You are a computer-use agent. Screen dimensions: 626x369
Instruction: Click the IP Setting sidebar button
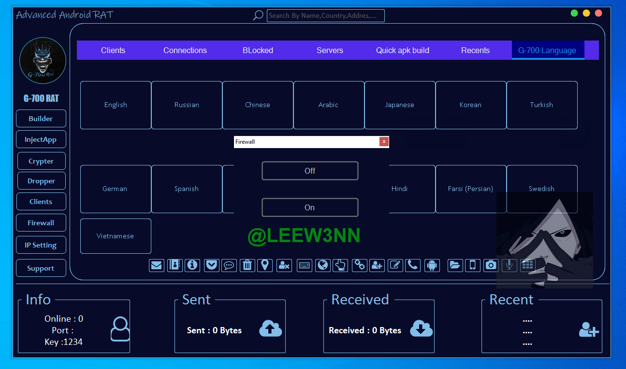point(41,245)
